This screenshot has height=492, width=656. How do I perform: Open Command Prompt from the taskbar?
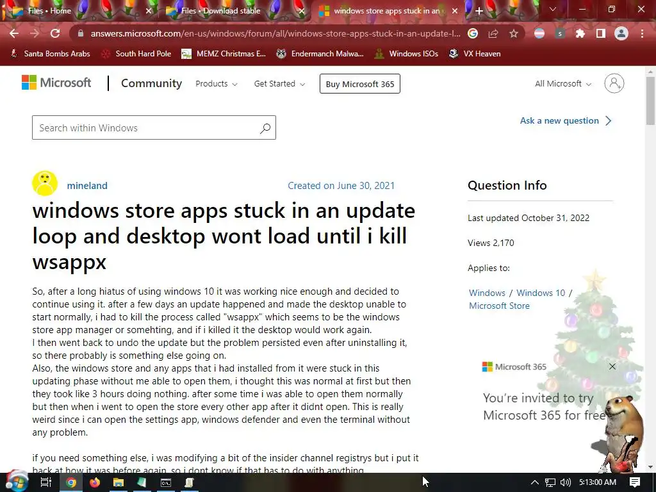tap(166, 483)
